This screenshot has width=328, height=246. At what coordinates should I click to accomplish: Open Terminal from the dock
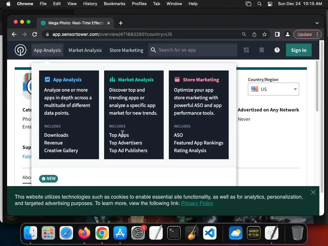point(174,233)
